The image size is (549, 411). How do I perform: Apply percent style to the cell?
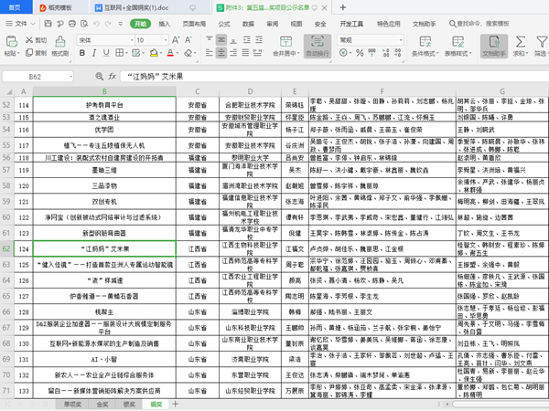click(360, 53)
